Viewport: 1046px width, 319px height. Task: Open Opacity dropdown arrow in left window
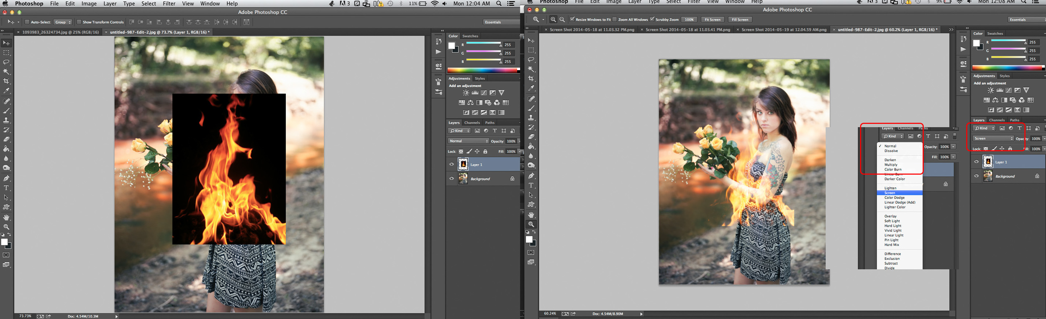(519, 141)
